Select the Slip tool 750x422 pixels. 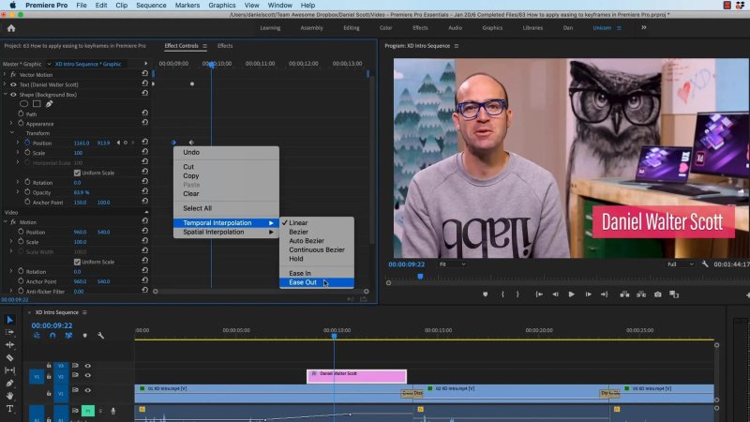pos(9,369)
